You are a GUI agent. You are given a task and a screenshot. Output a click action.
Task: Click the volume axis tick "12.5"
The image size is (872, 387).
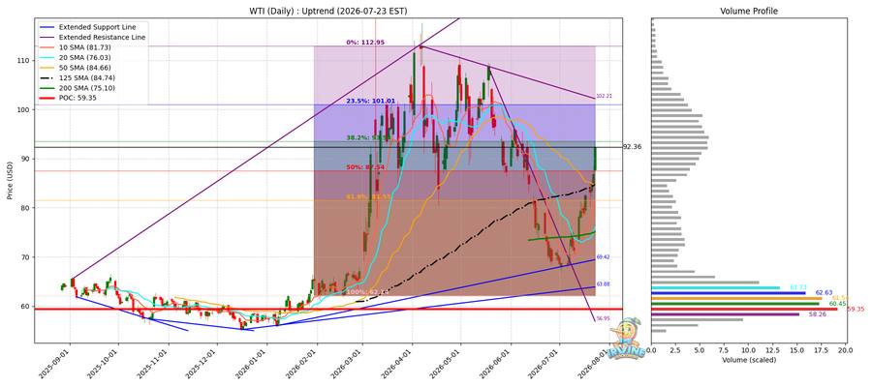point(773,350)
